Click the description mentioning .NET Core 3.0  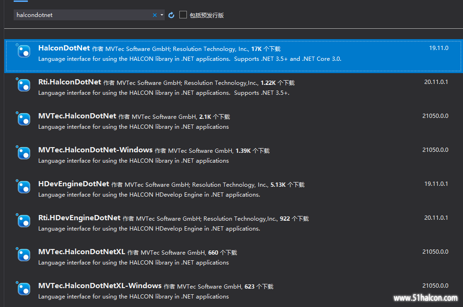190,59
